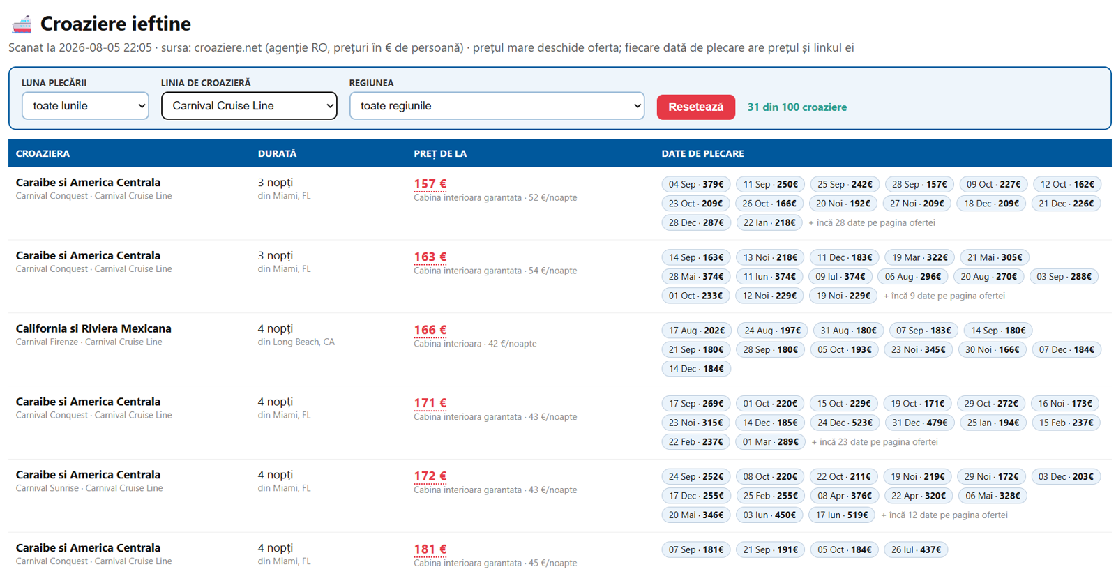This screenshot has width=1116, height=569.
Task: Choose the 19 Oct · 171€ departure
Action: 917,404
